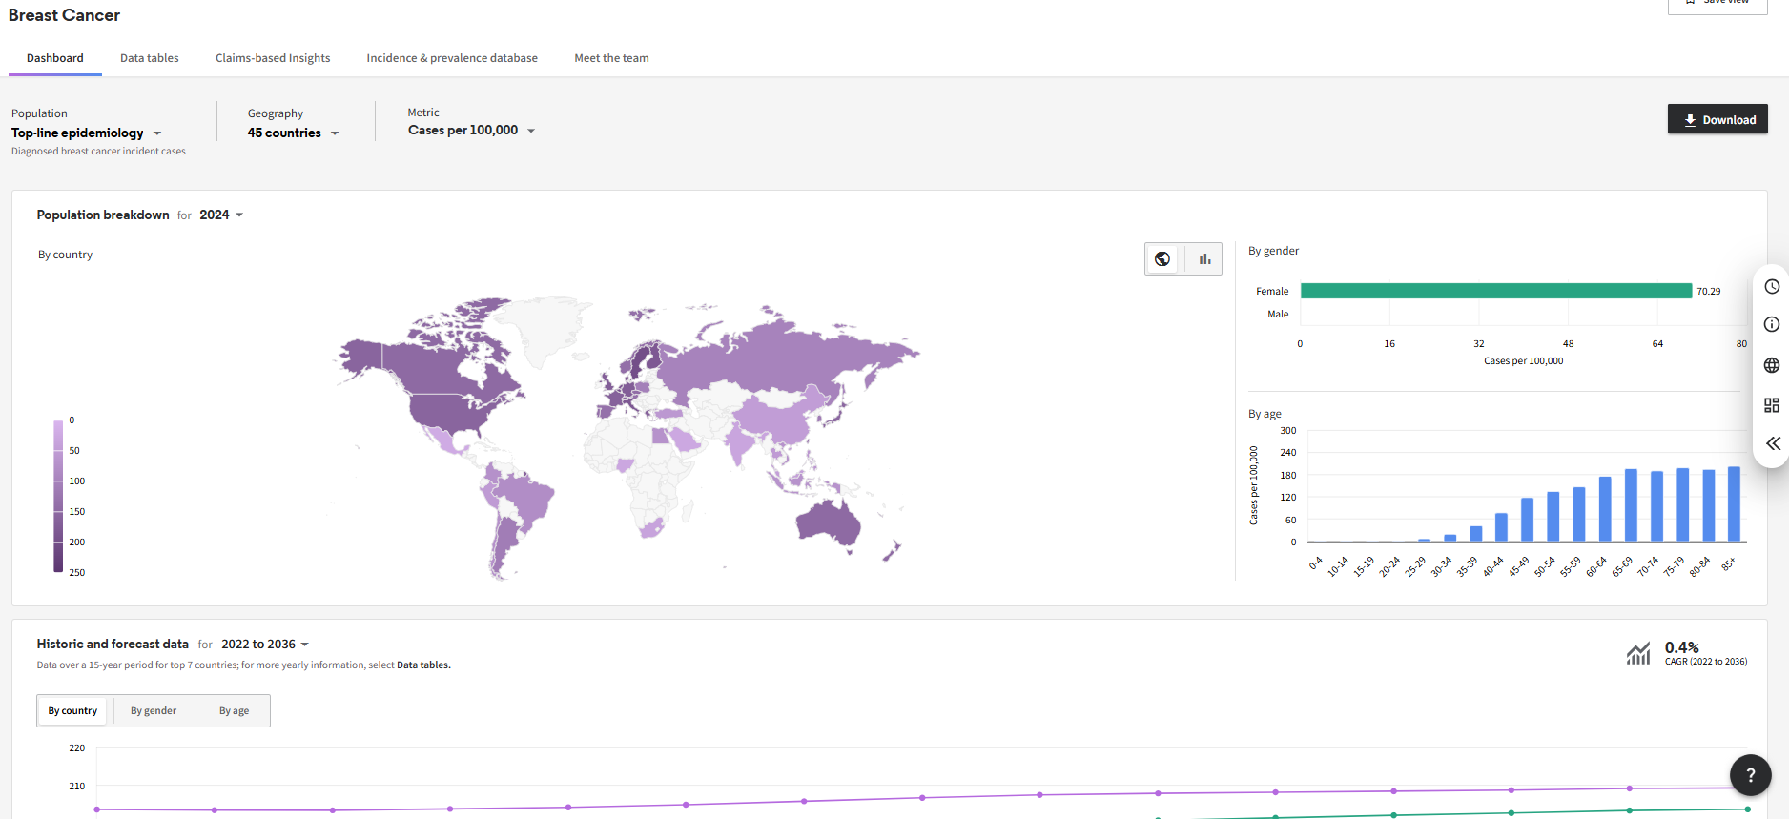Select the By country toggle
Screen dimensions: 1789x819
[x=72, y=711]
